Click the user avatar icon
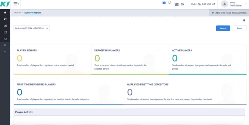This screenshot has height=125, width=249. [x=224, y=4]
